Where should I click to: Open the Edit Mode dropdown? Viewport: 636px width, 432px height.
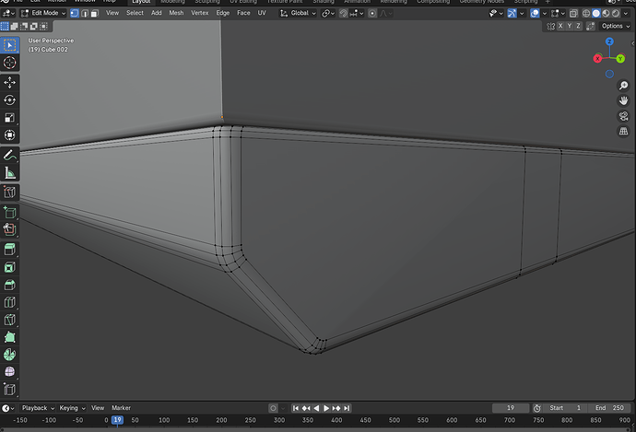pyautogui.click(x=43, y=14)
